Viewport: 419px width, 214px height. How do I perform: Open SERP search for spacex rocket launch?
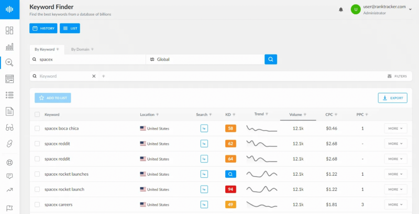click(x=204, y=189)
